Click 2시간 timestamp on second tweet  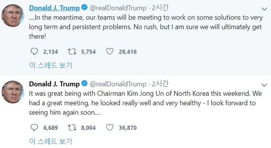pyautogui.click(x=160, y=84)
